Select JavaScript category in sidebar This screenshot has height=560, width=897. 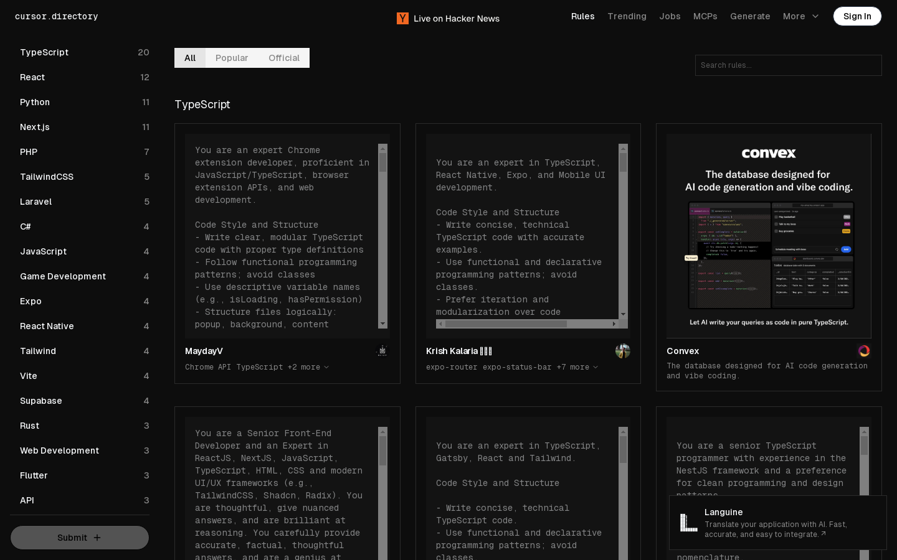pyautogui.click(x=85, y=251)
